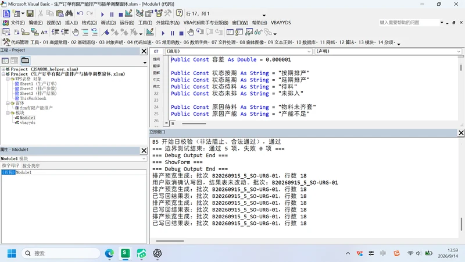Screen dimensions: 465x262
Task: Open the Object Browser icon
Action: coord(159,13)
